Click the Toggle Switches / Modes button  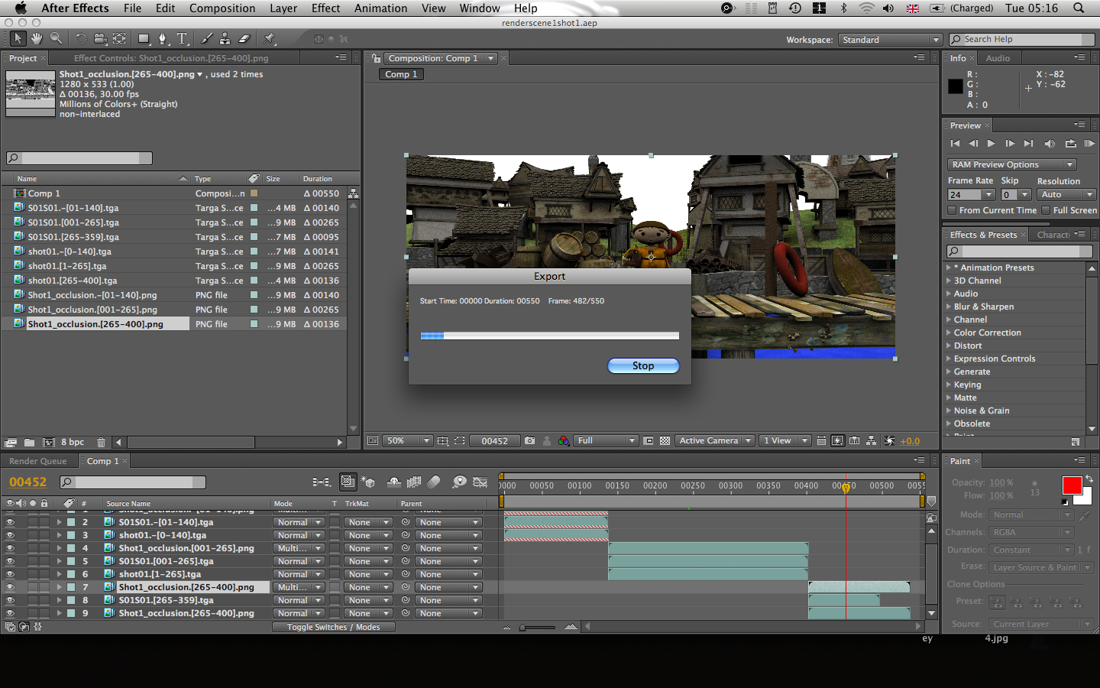[x=333, y=627]
